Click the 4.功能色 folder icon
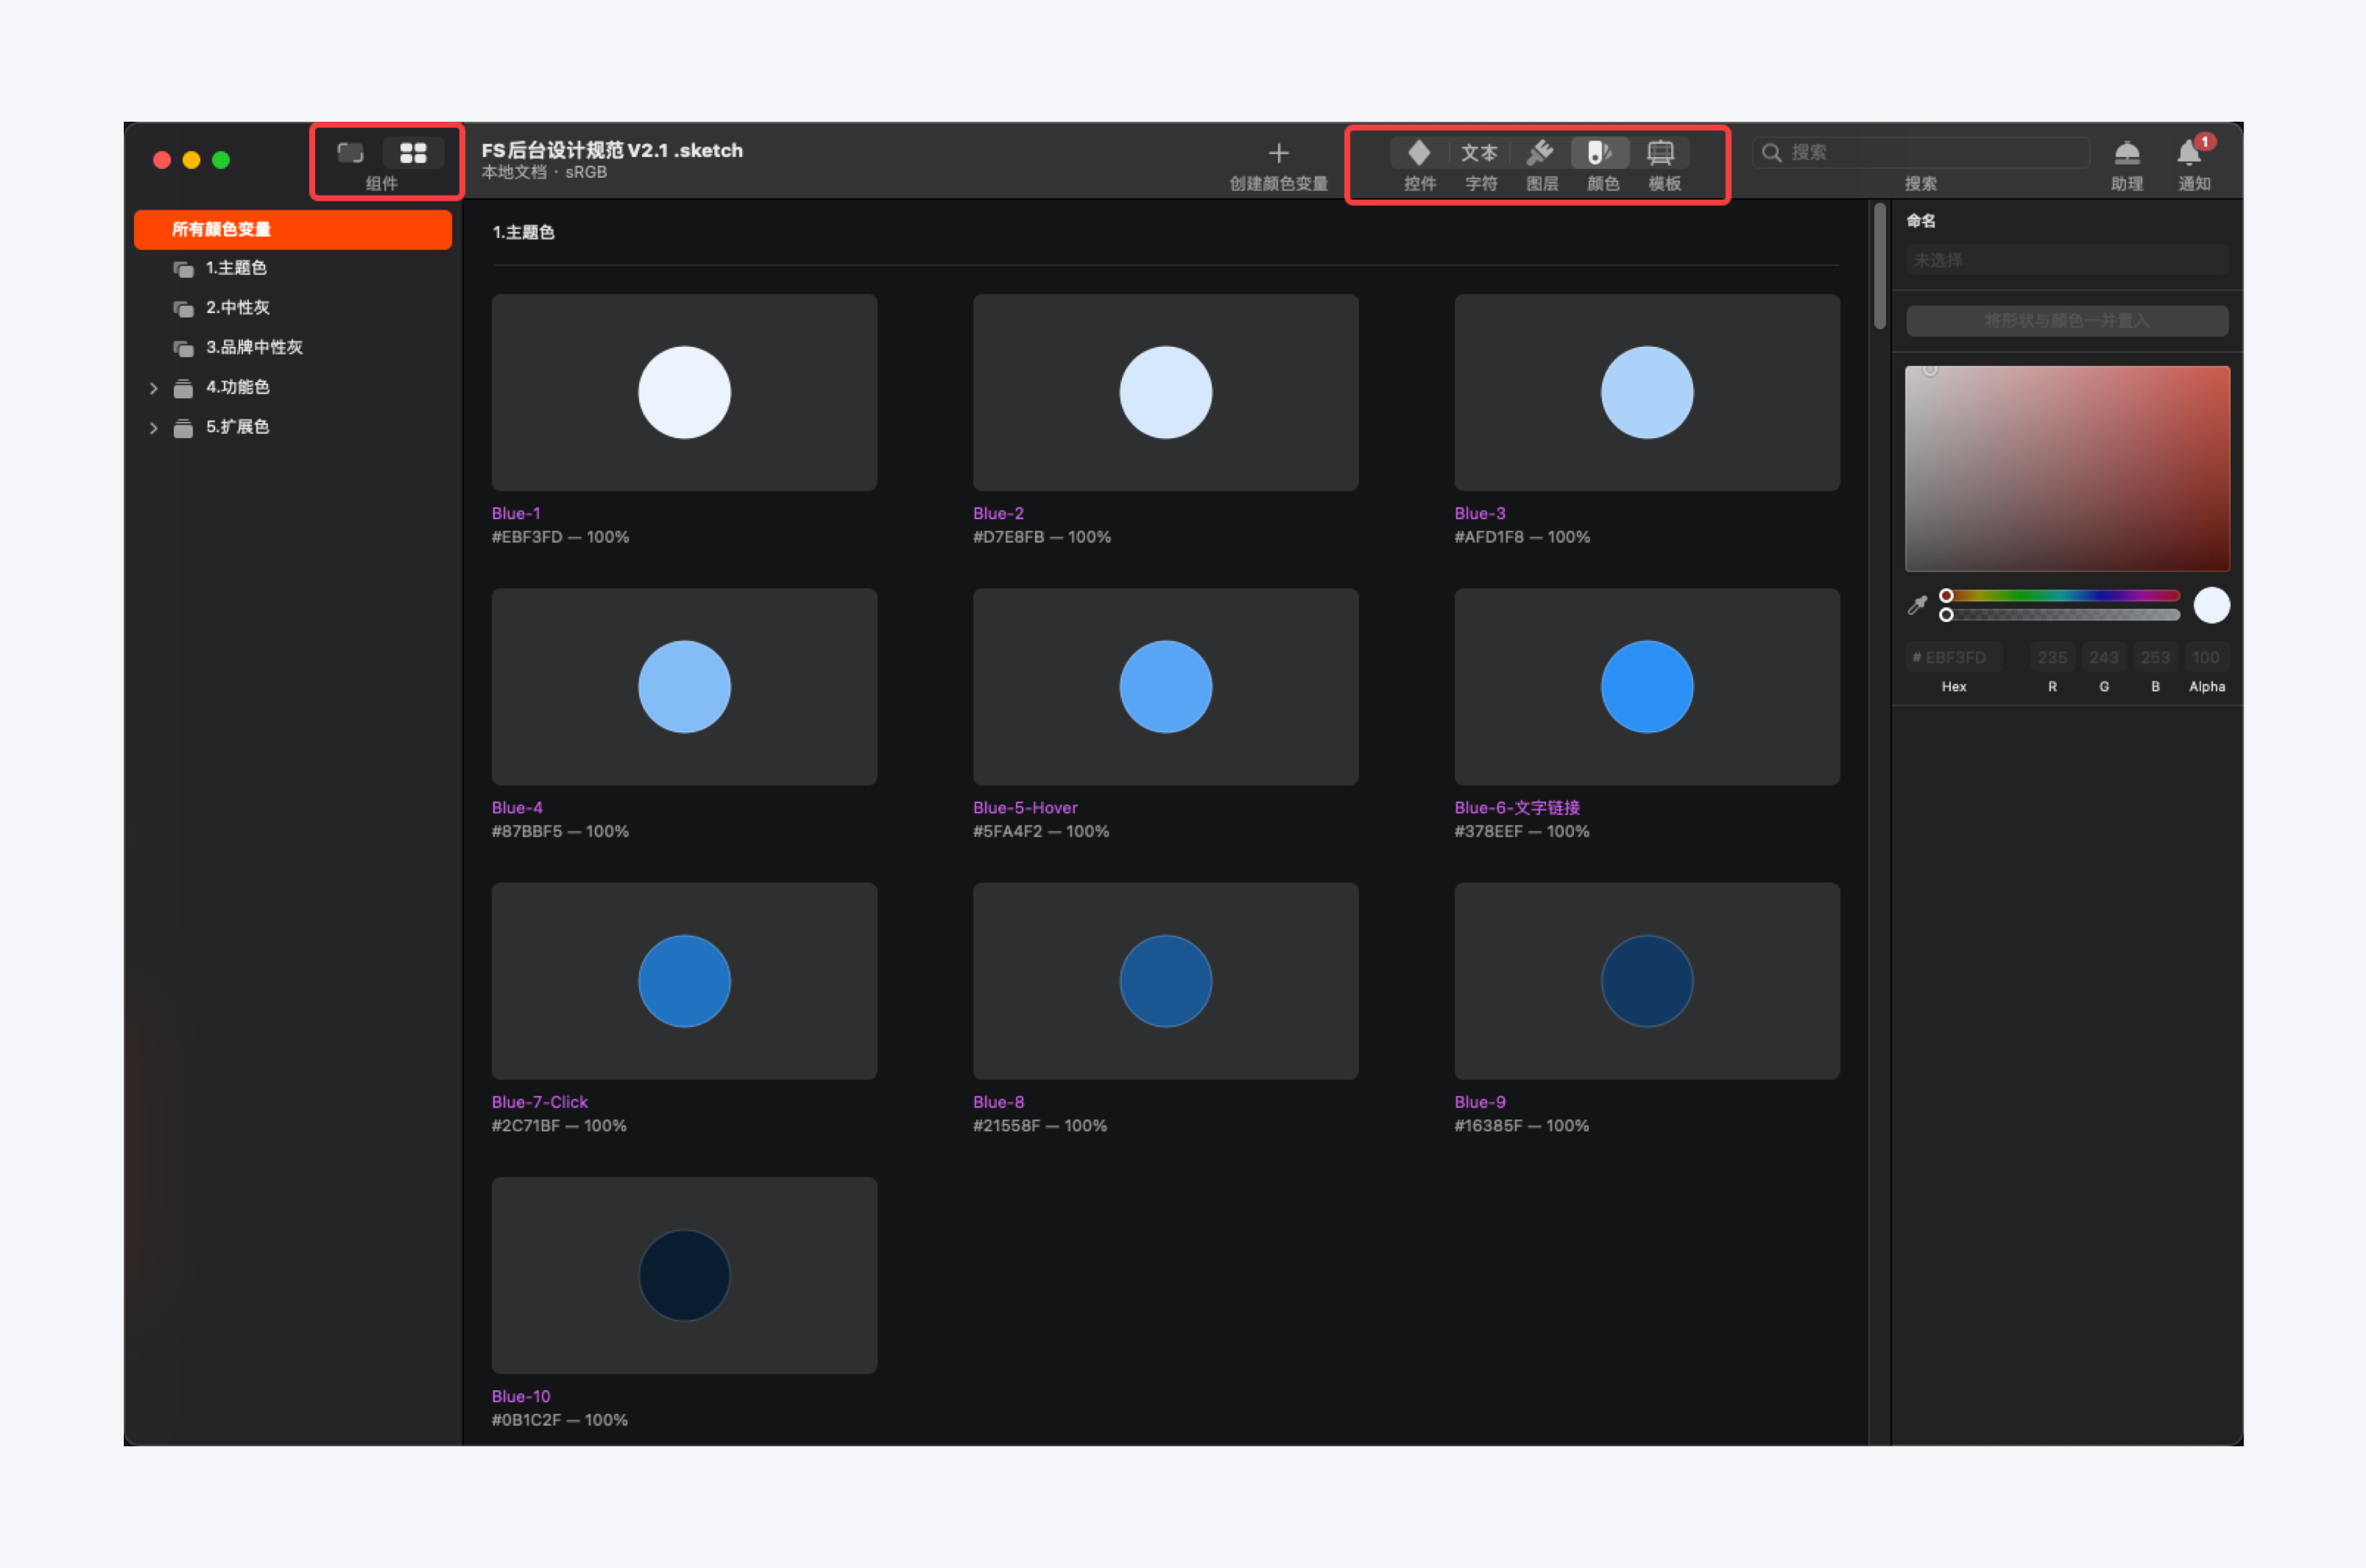2366x1568 pixels. pos(183,388)
